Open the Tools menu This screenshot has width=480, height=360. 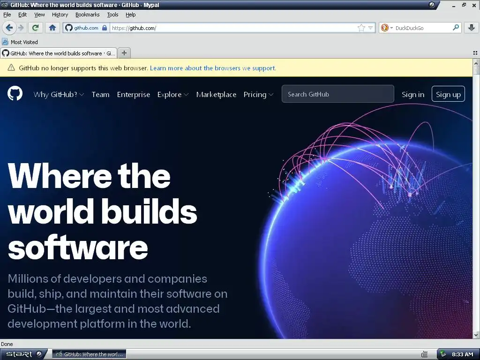112,15
